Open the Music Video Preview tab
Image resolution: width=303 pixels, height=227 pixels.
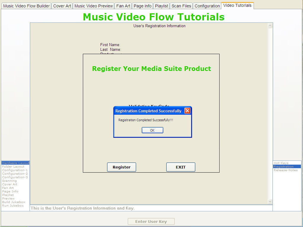coord(94,6)
